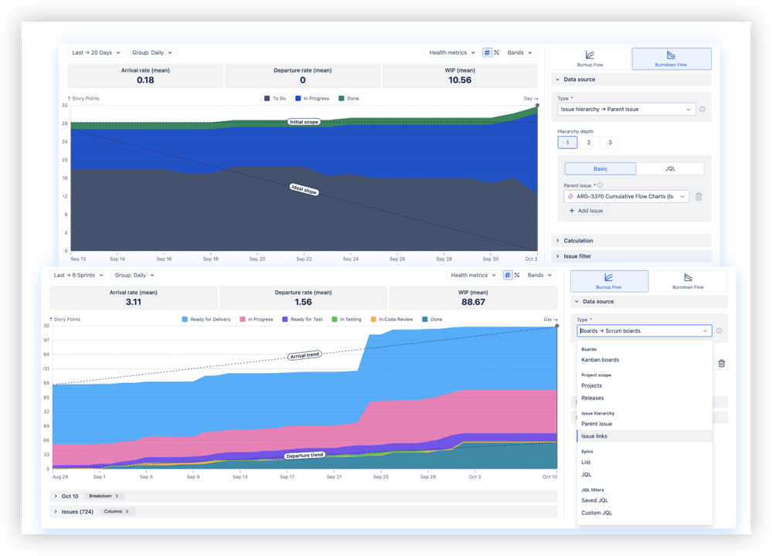Click the Breakdown button next to Oct 10

coord(104,496)
